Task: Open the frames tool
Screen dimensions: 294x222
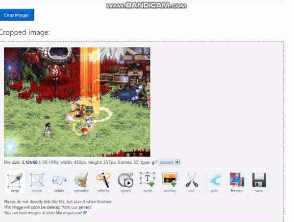Action: (237, 182)
